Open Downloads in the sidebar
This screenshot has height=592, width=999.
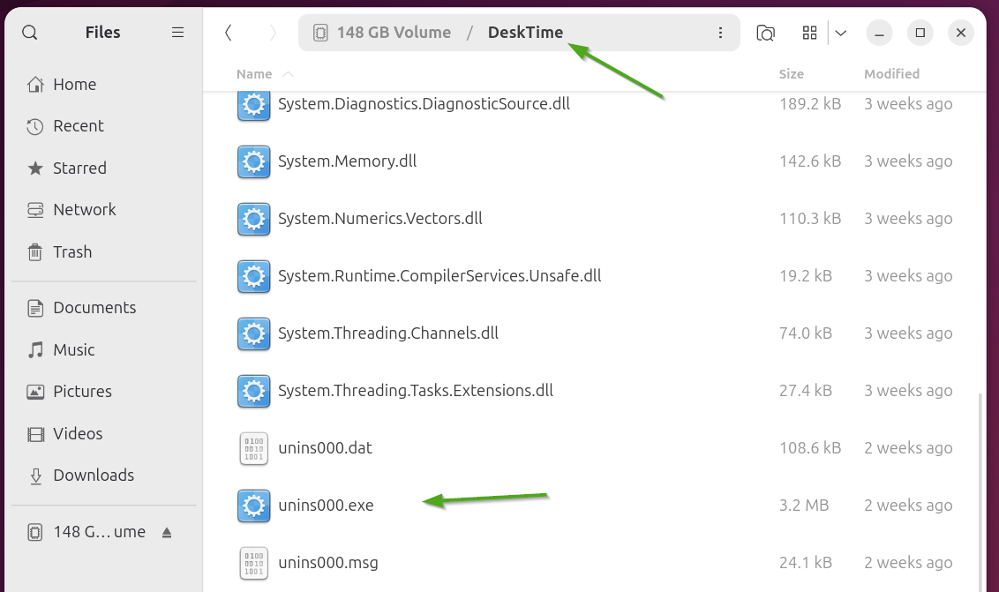click(x=94, y=476)
